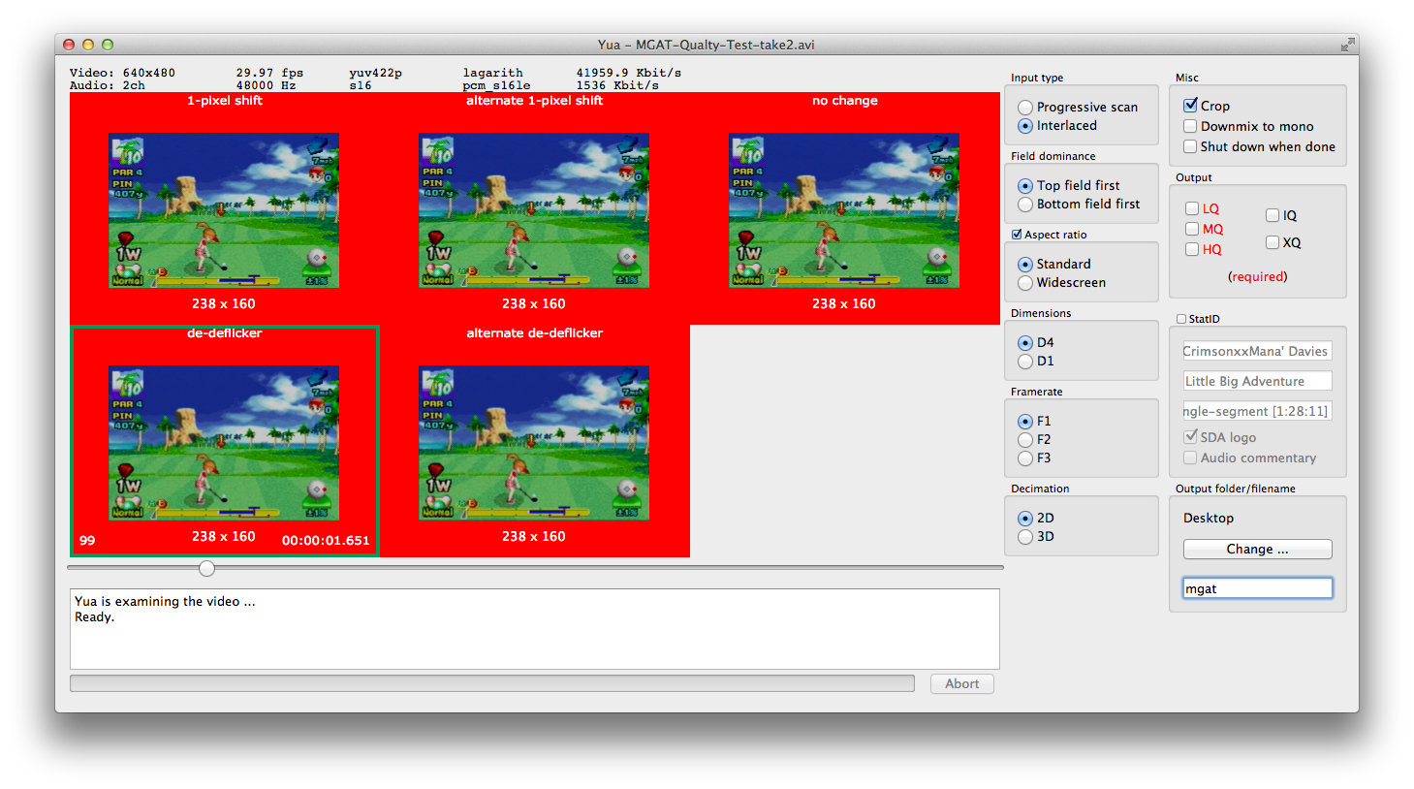
Task: Set framerate to F2
Action: pos(1025,440)
